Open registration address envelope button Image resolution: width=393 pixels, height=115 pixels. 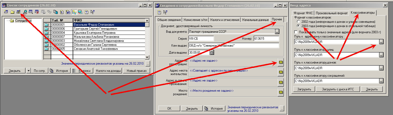pos(281,62)
